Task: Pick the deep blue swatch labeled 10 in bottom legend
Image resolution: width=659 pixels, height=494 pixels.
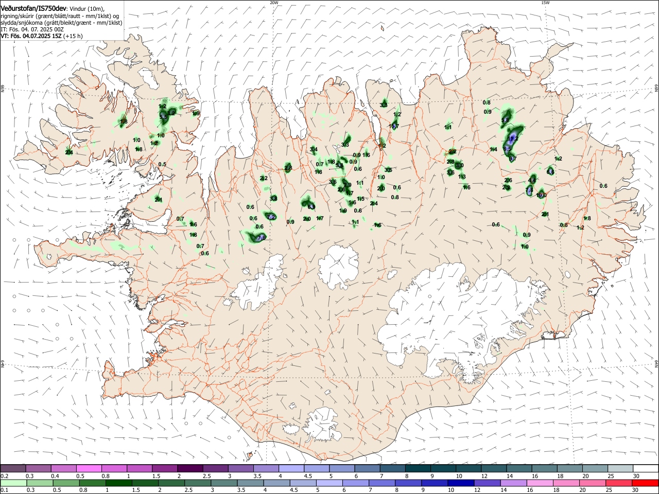Action: [460, 483]
